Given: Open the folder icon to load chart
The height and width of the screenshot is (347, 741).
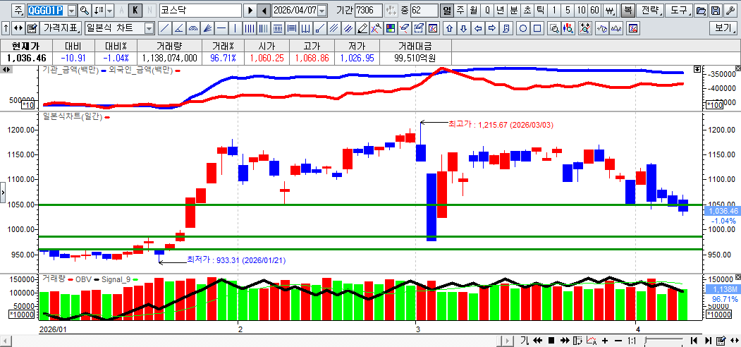Looking at the screenshot, I should pos(700,11).
